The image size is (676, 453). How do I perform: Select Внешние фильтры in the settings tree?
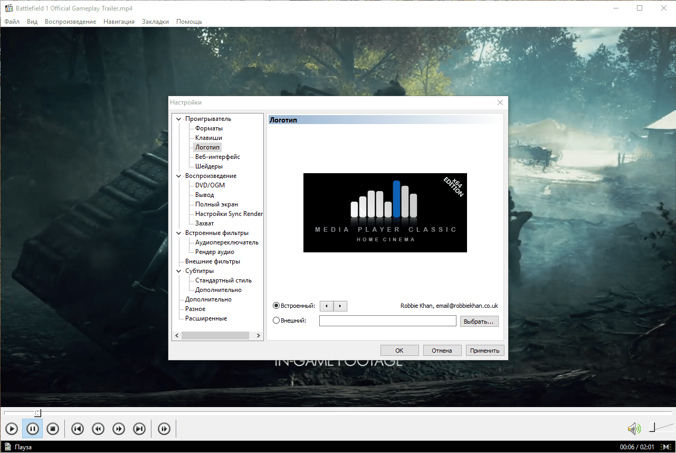pyautogui.click(x=213, y=261)
